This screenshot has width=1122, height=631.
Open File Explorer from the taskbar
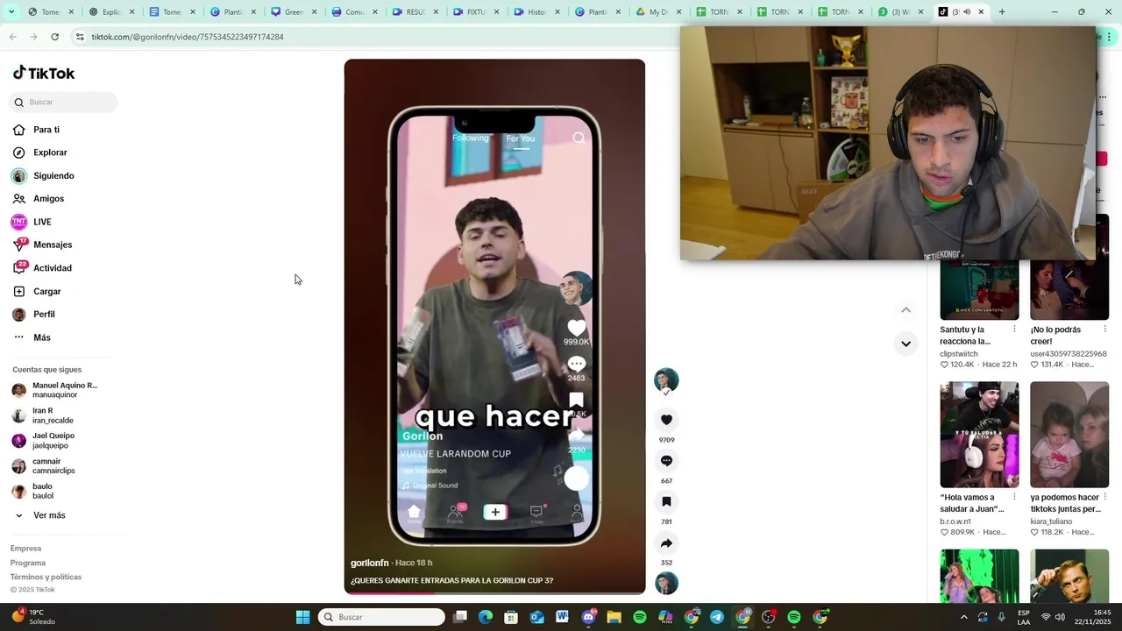coord(614,617)
